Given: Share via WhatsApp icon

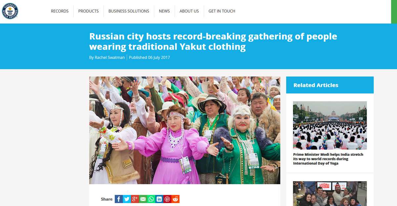Looking at the screenshot, I should [x=151, y=199].
